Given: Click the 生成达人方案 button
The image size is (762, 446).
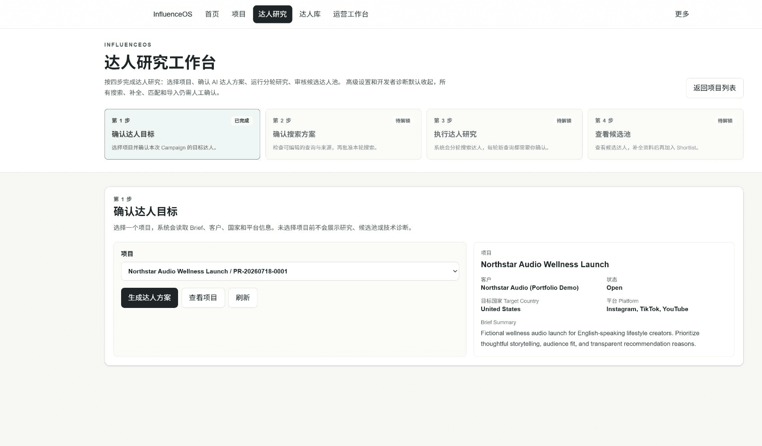Looking at the screenshot, I should point(149,298).
